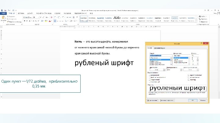Open the blue File tab
This screenshot has height=123, width=220.
3,13
